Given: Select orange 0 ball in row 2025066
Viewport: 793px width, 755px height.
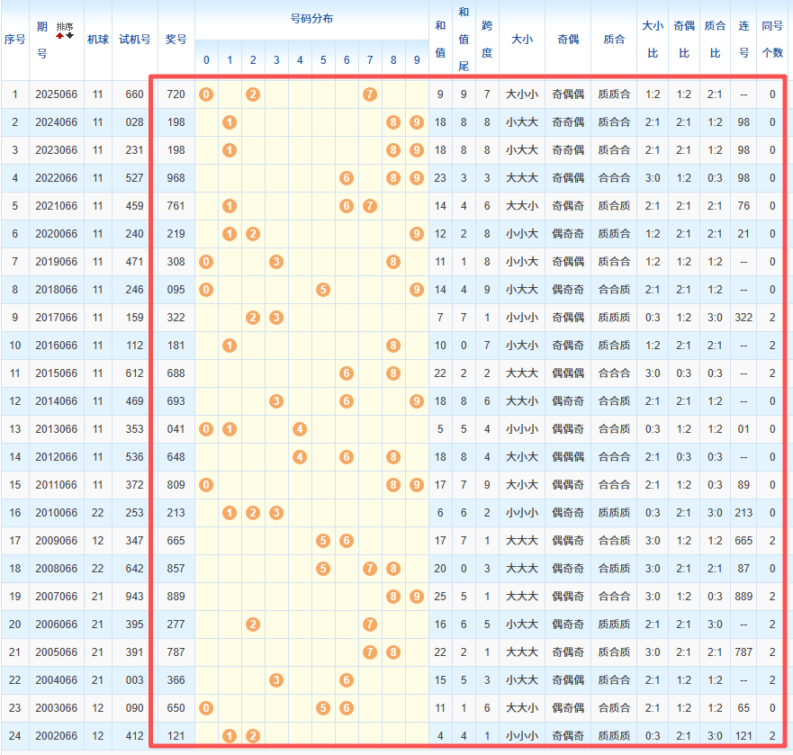Looking at the screenshot, I should 206,94.
